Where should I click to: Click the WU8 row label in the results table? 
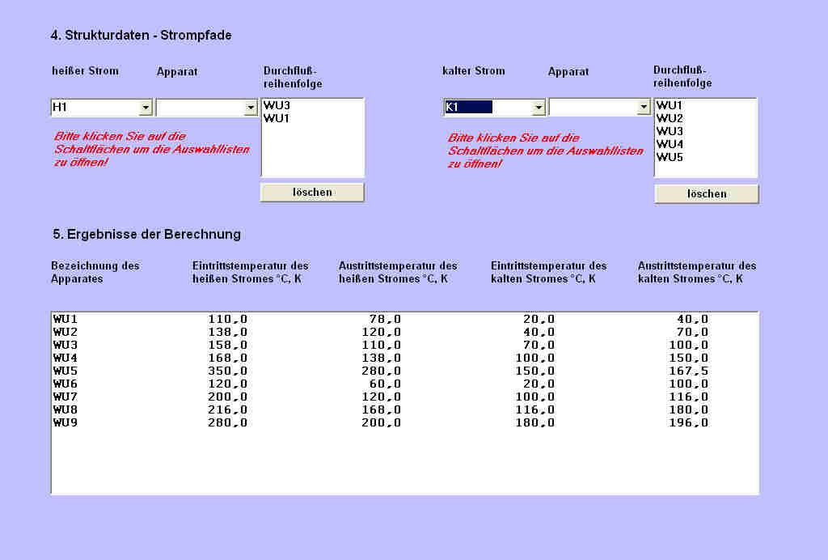coord(65,409)
